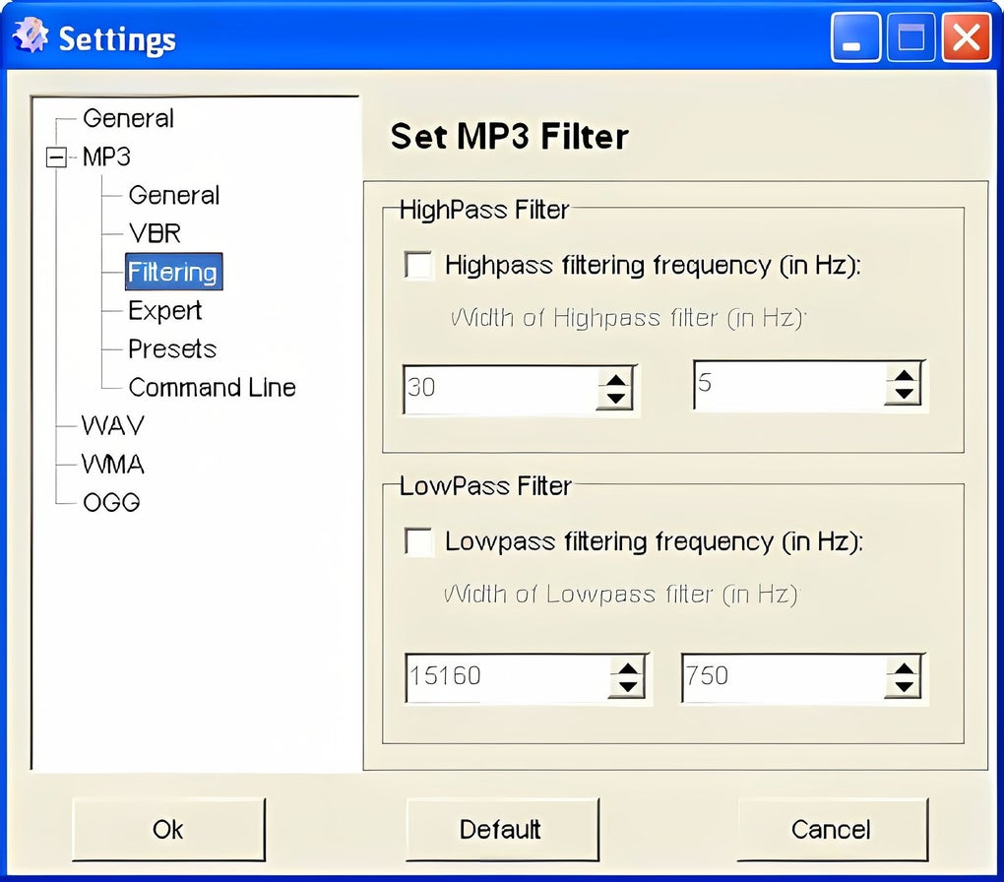
Task: Click the highpass width field showing 5
Action: 789,384
